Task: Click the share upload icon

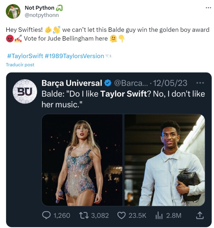Action: [200, 215]
